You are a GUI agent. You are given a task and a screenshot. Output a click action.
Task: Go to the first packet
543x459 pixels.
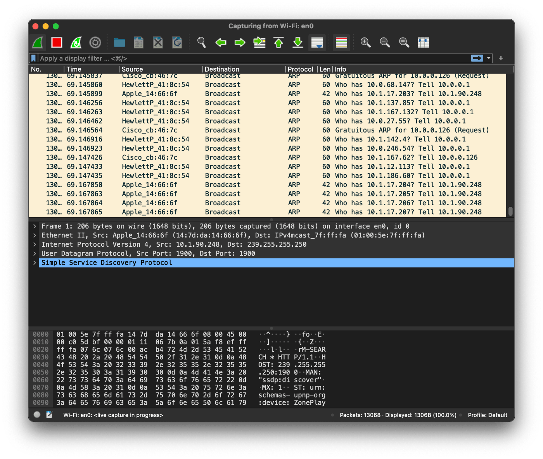click(x=278, y=42)
